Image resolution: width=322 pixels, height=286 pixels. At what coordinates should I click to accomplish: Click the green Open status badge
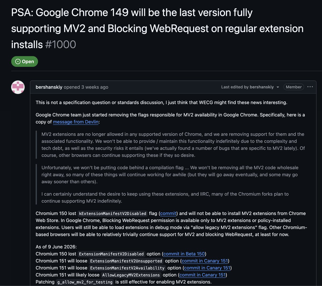click(24, 61)
